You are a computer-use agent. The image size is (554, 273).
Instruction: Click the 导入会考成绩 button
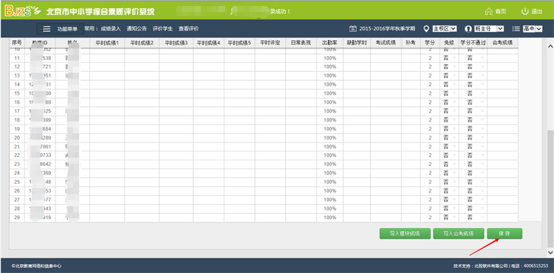click(458, 234)
